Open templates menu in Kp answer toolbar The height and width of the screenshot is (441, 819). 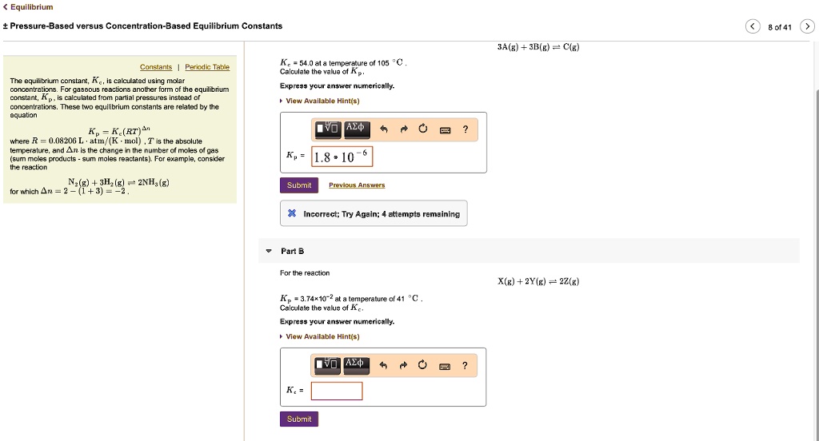tap(328, 128)
